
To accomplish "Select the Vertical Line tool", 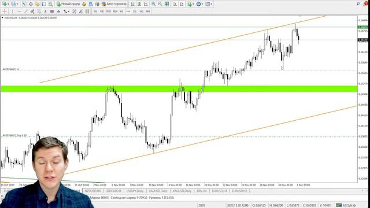I will point(13,12).
